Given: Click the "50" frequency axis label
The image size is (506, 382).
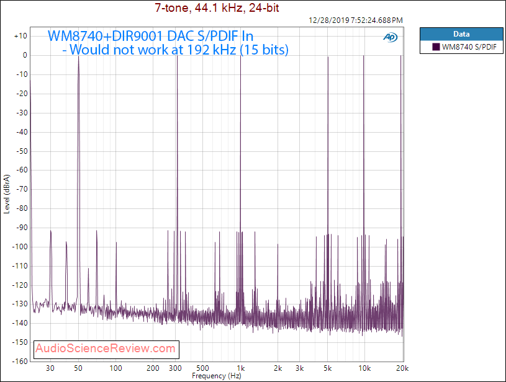Looking at the screenshot, I should [x=78, y=368].
